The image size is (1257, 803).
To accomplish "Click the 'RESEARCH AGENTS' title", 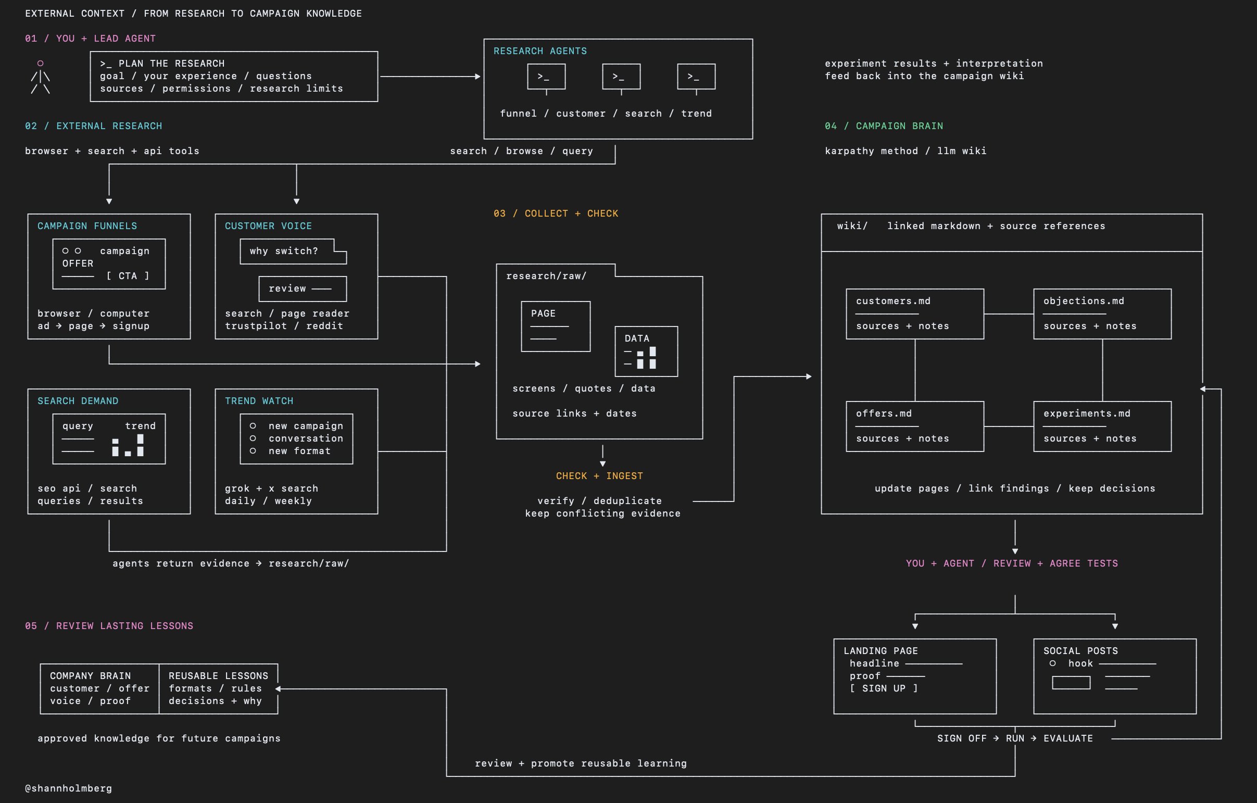I will click(540, 51).
